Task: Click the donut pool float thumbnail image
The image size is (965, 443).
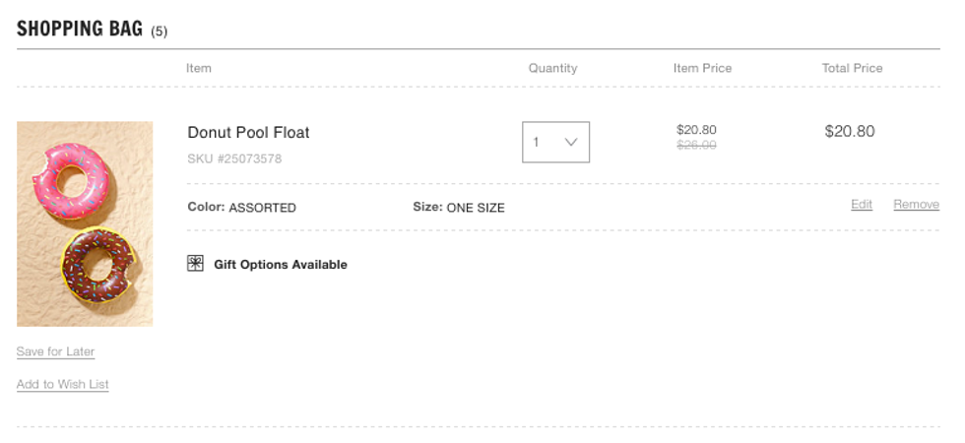Action: [x=85, y=223]
